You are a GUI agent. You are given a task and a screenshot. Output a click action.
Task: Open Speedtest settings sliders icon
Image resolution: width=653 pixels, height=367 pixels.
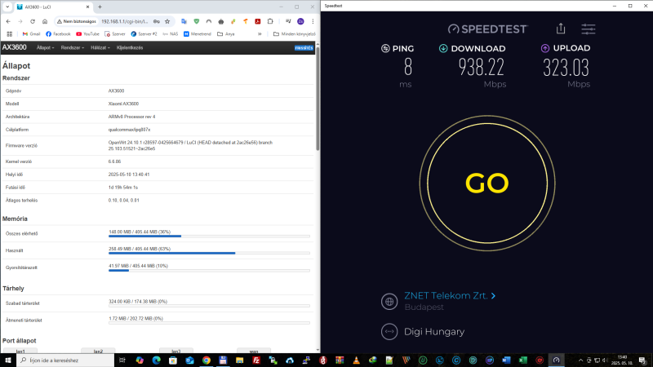coord(588,29)
